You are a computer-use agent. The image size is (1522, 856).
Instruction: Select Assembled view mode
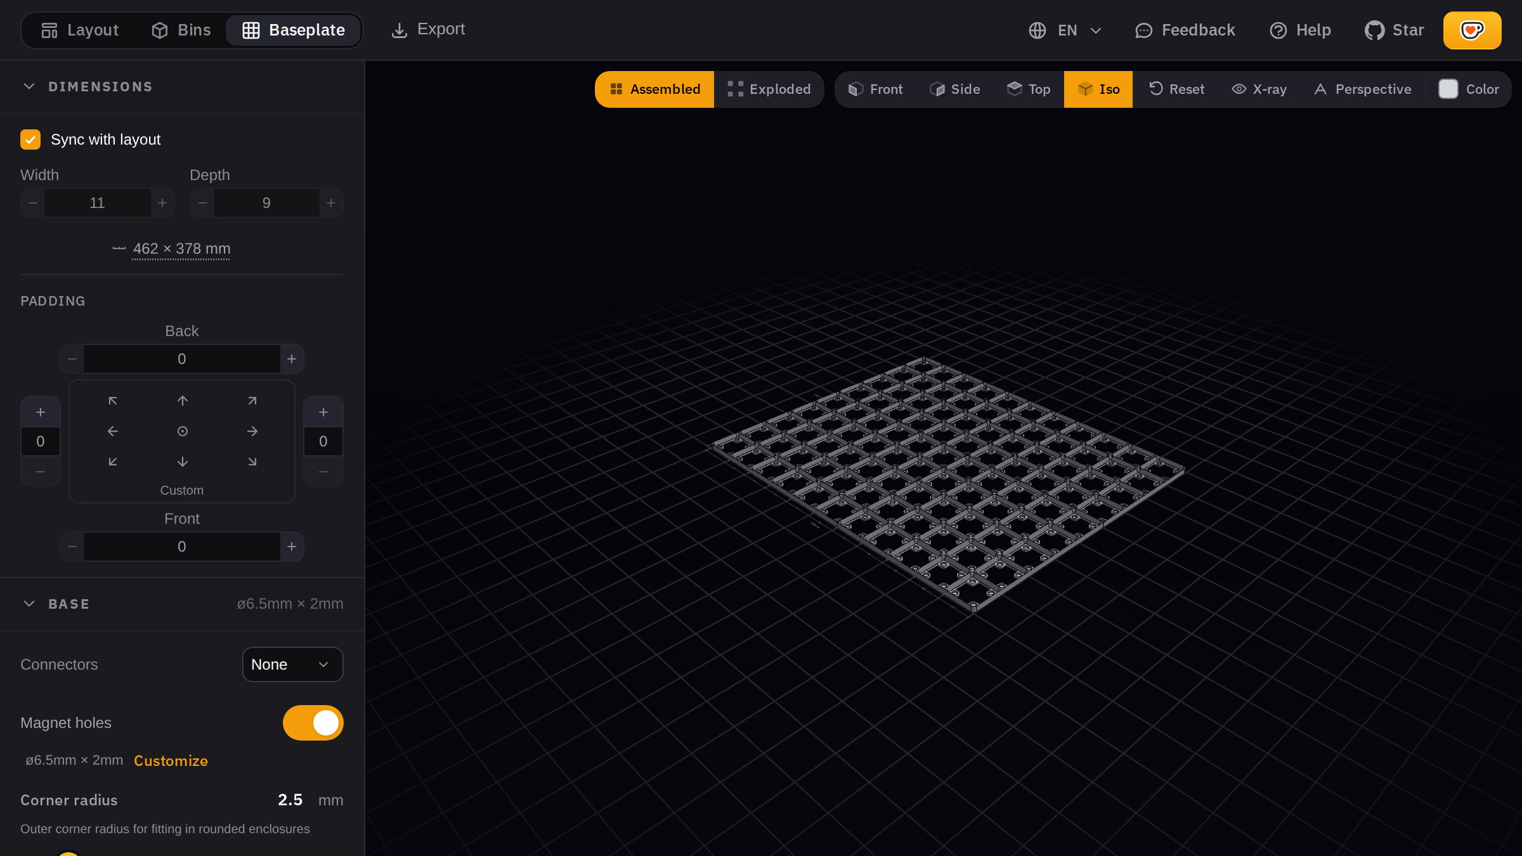pos(654,89)
